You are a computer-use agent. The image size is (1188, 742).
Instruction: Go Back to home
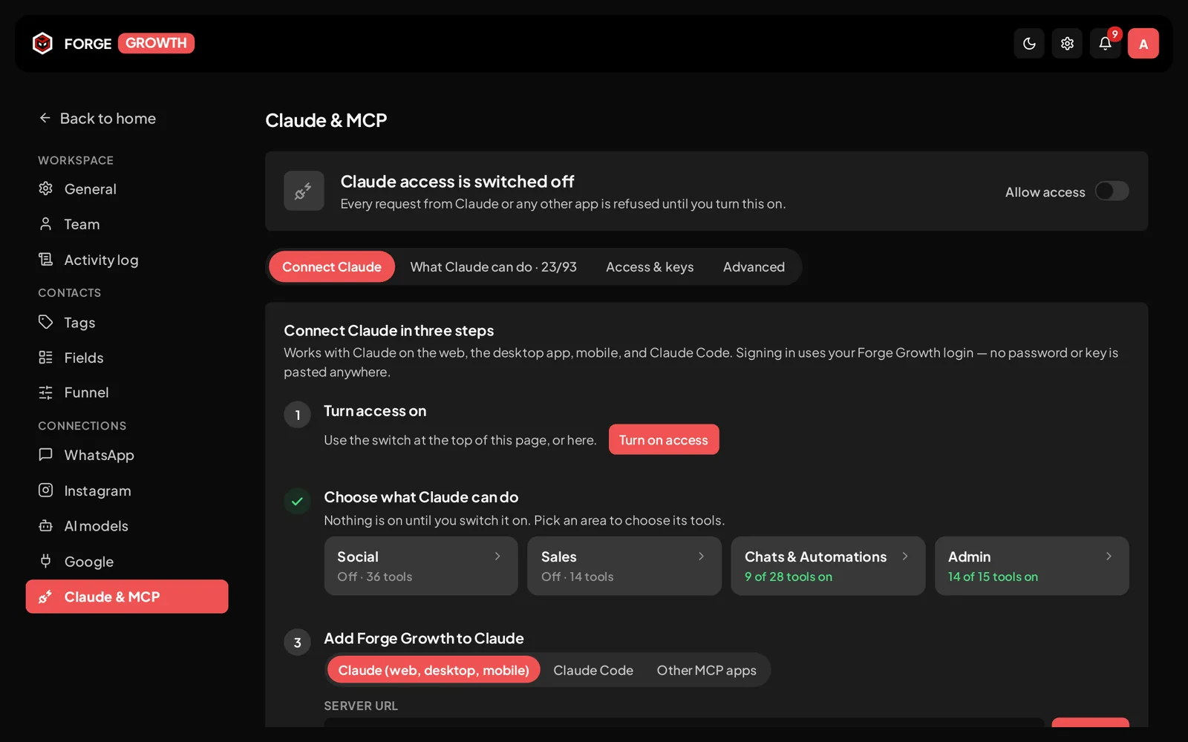click(97, 118)
